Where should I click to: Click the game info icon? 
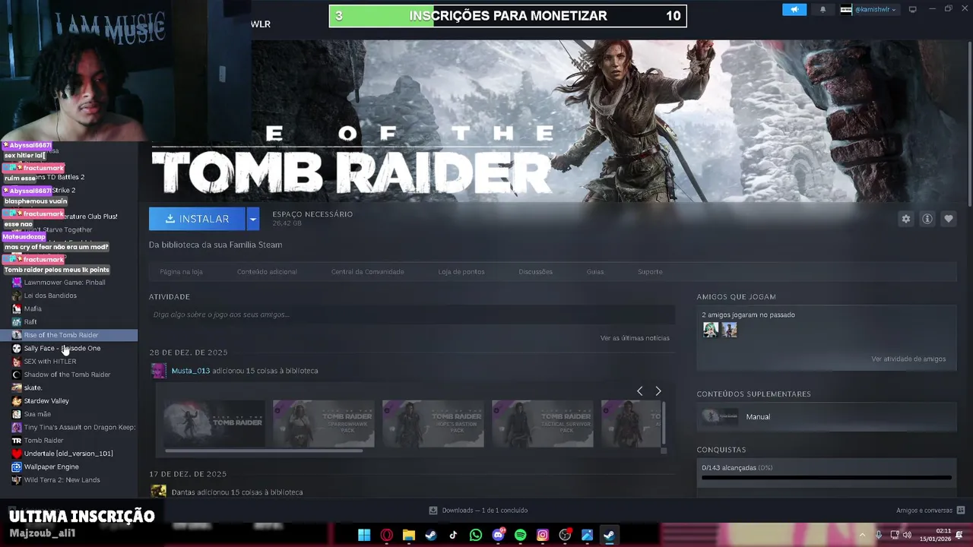(927, 219)
